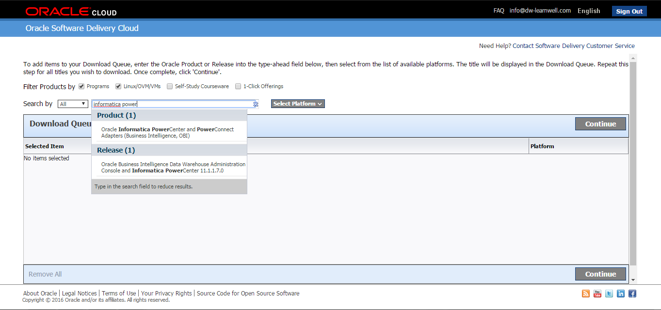This screenshot has width=661, height=310.
Task: Toggle the Linux/OVM/VMs filter checkbox
Action: (x=118, y=86)
